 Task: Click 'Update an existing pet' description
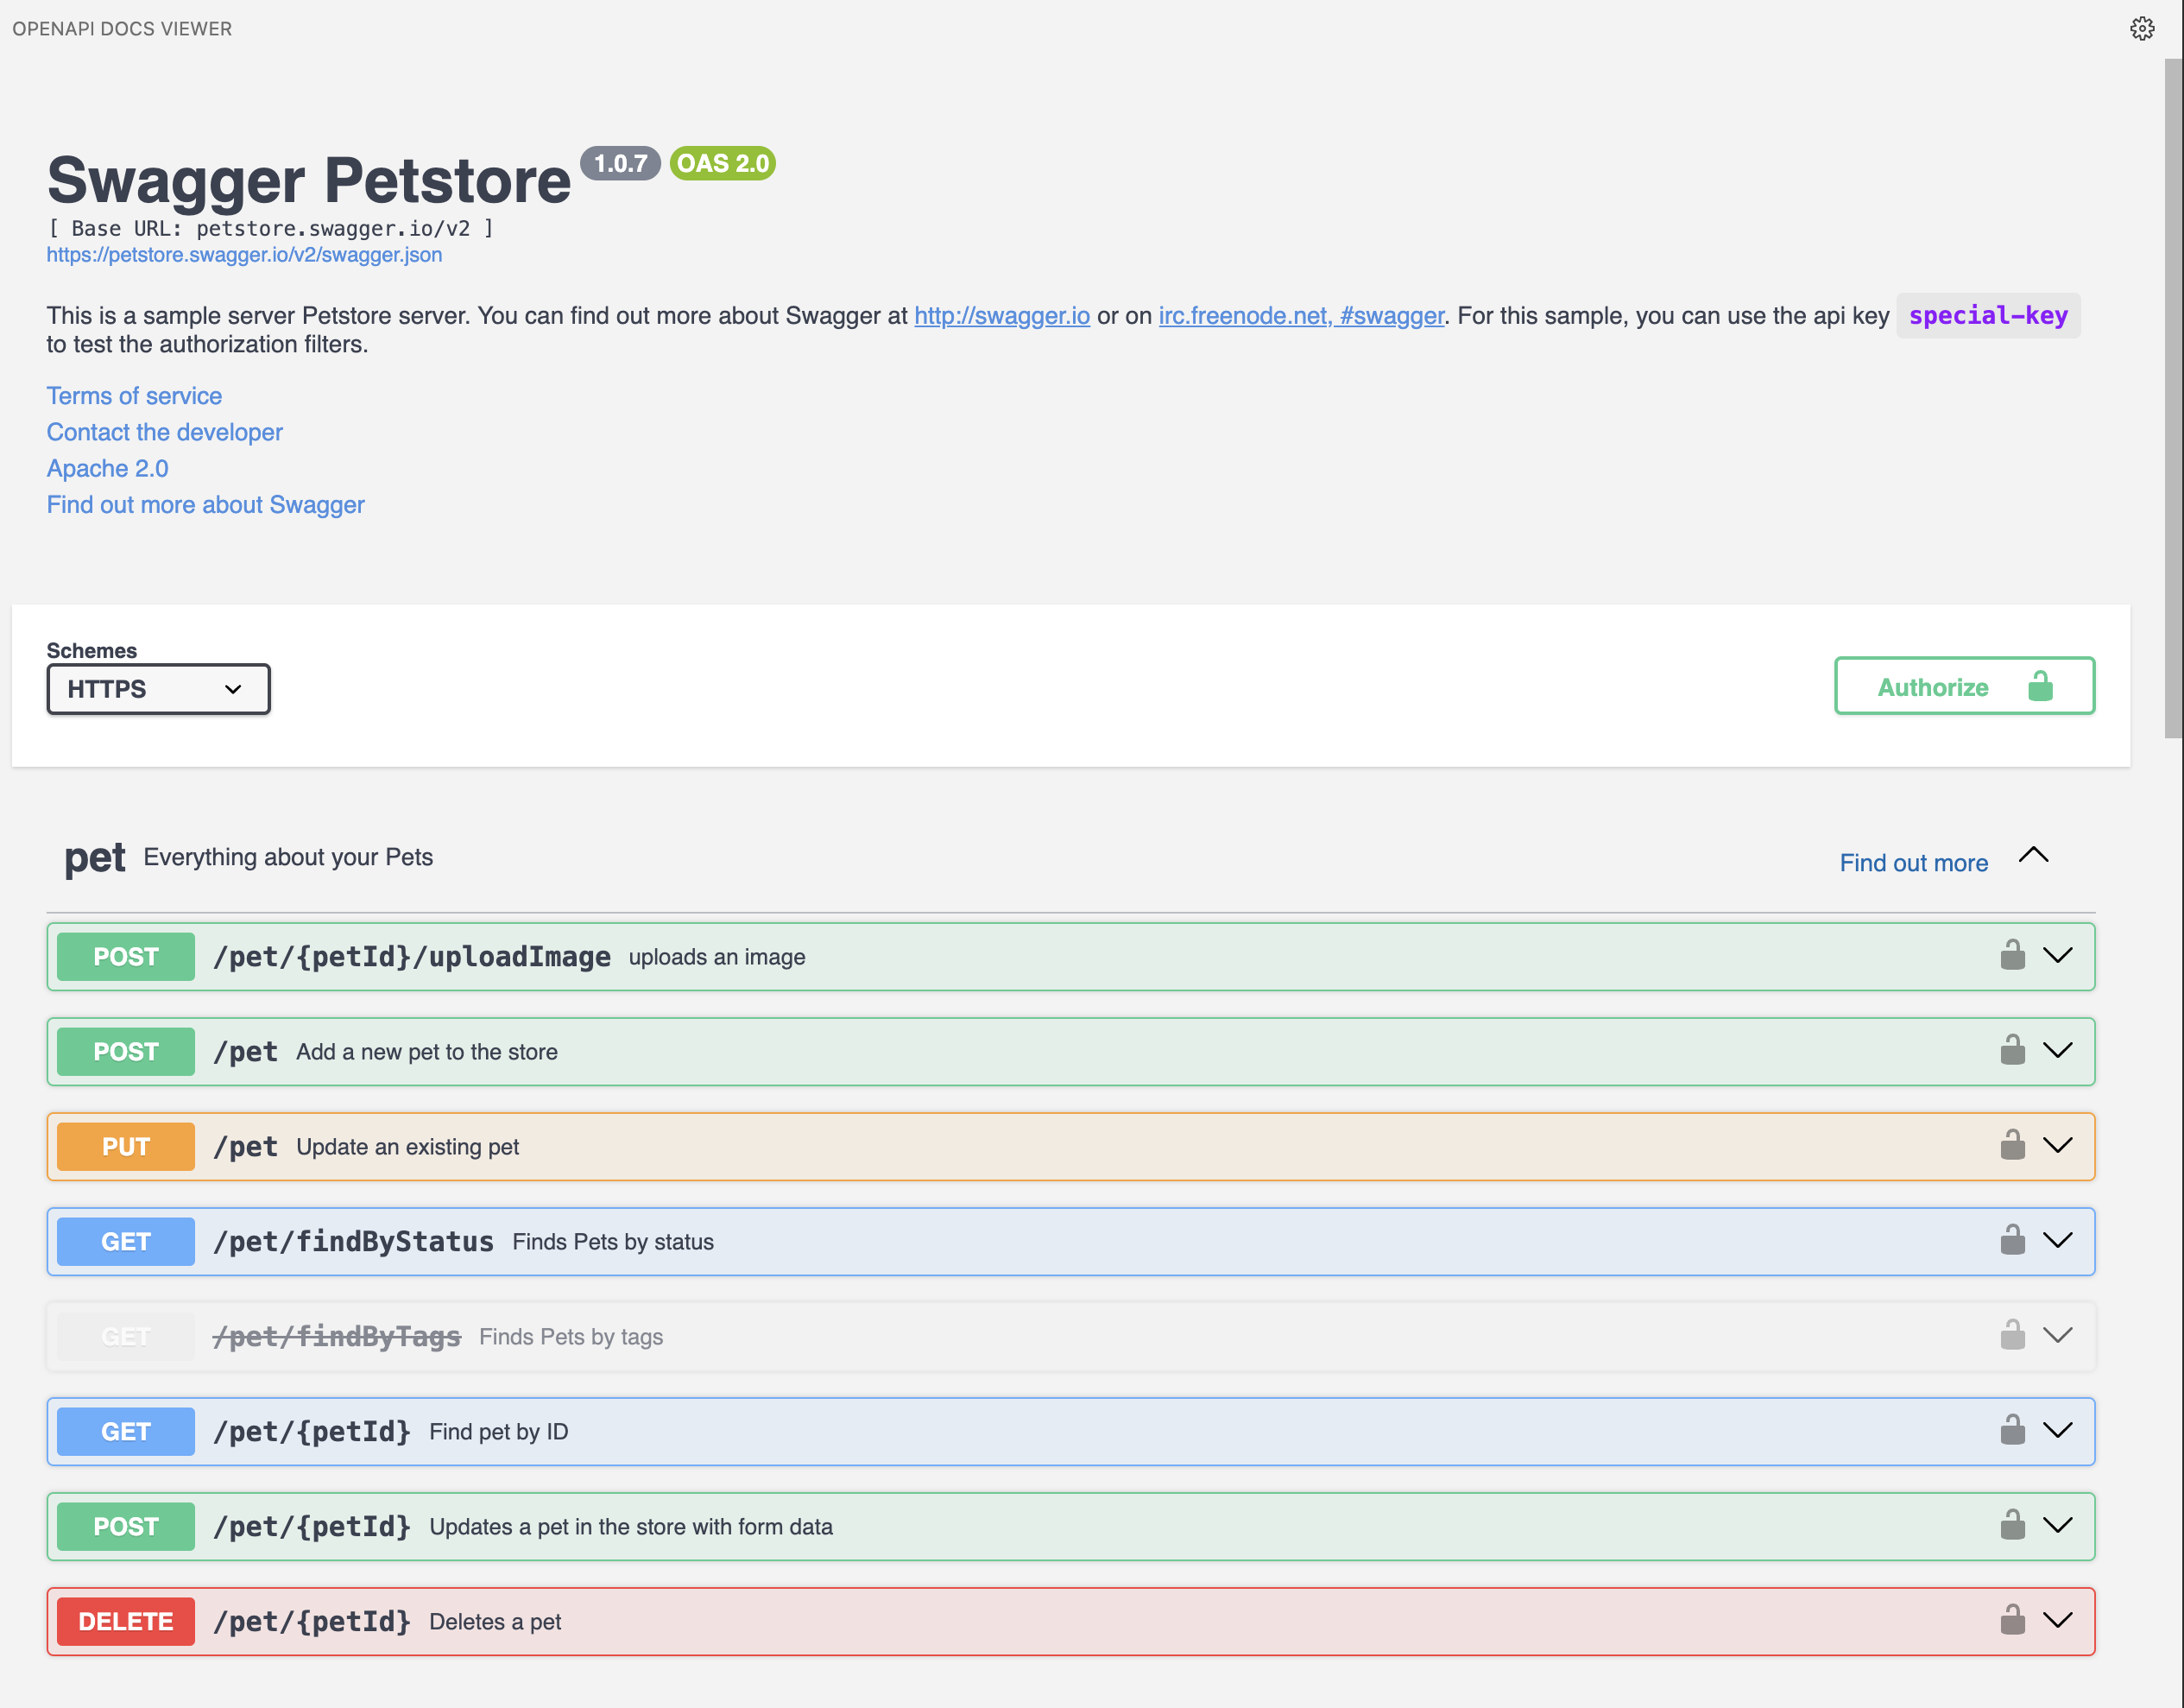(408, 1147)
